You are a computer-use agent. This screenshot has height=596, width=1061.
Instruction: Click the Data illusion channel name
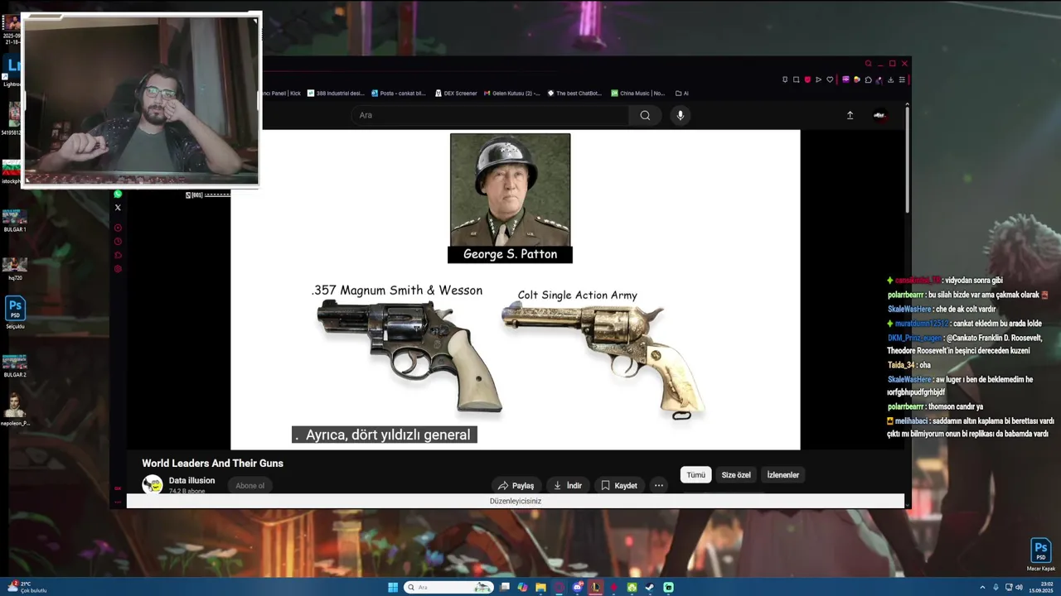coord(191,480)
